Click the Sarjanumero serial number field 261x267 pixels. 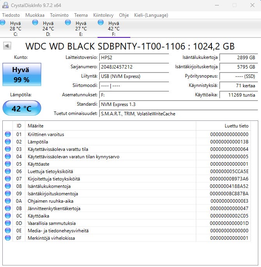click(x=134, y=67)
